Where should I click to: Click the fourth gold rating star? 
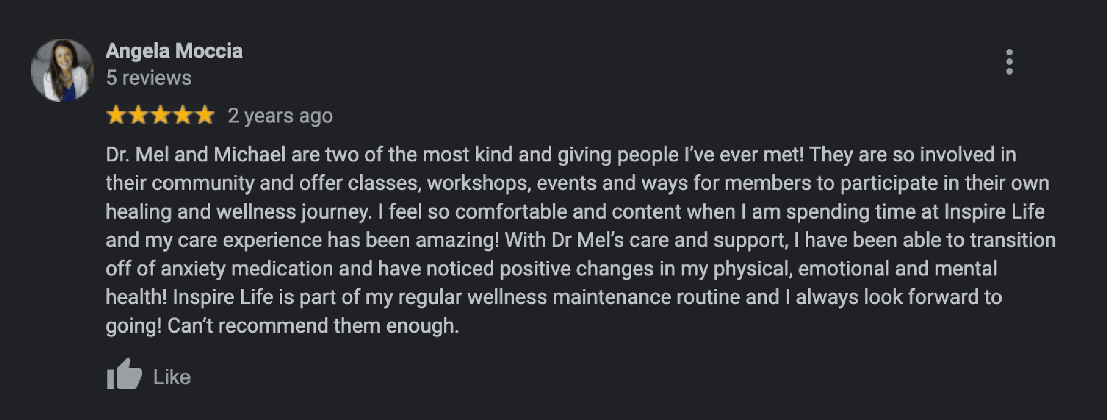(182, 115)
